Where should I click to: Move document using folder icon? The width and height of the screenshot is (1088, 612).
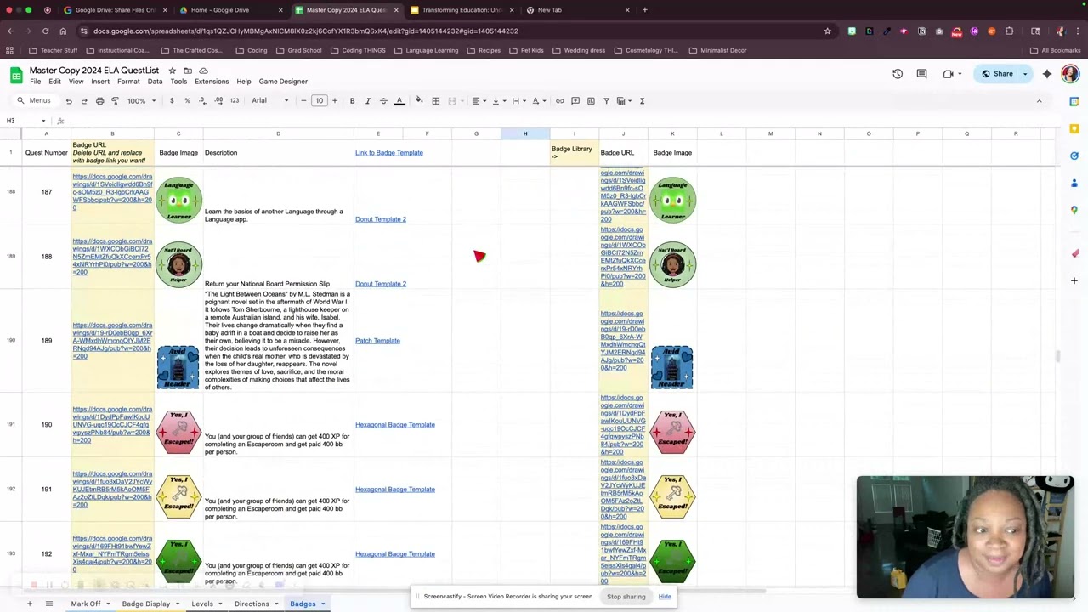tap(188, 71)
